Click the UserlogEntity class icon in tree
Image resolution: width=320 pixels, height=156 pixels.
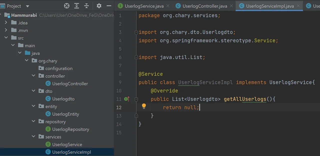pos(48,114)
